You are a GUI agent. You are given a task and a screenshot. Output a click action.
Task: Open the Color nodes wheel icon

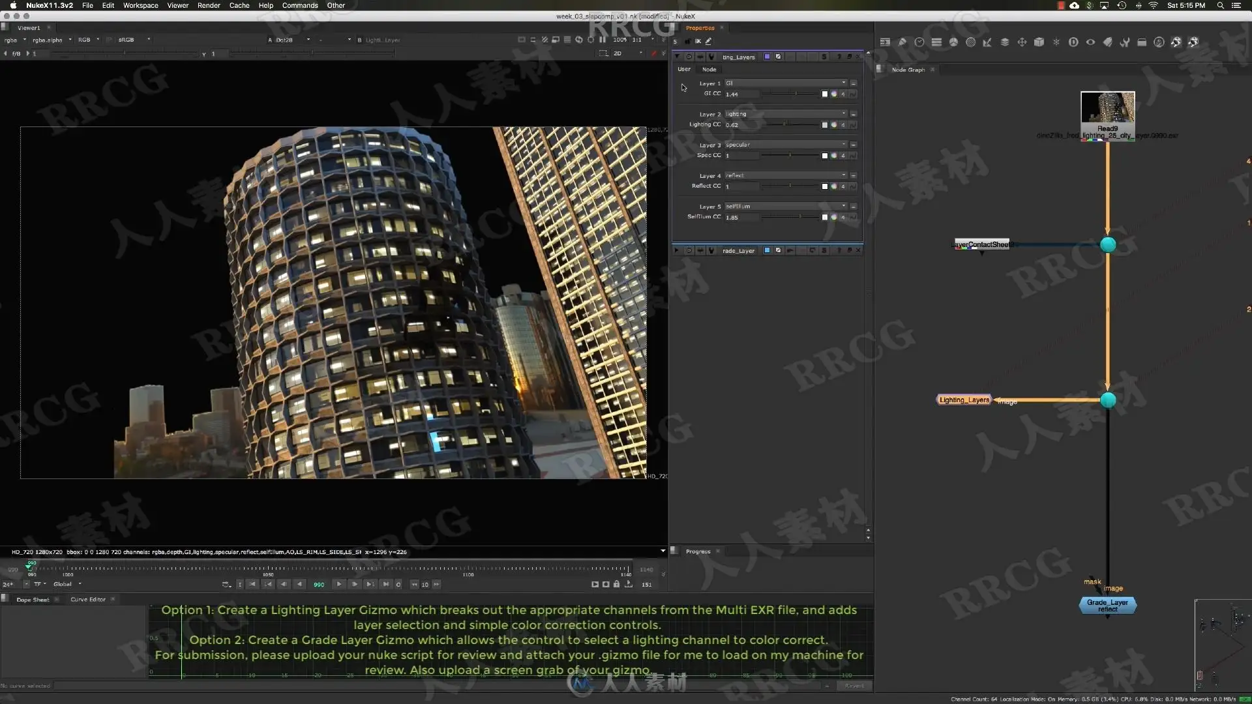pos(953,42)
